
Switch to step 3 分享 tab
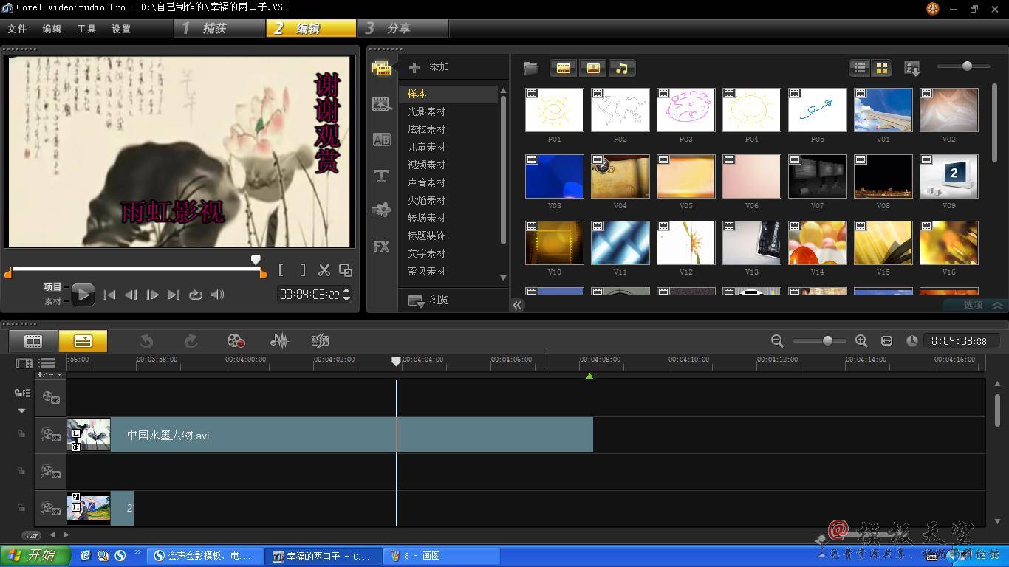403,28
